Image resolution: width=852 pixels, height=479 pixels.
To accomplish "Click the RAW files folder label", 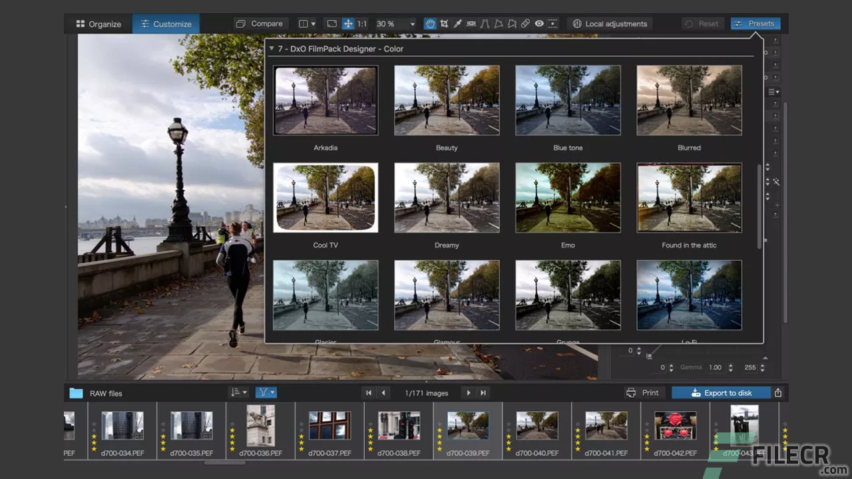I will click(x=106, y=393).
